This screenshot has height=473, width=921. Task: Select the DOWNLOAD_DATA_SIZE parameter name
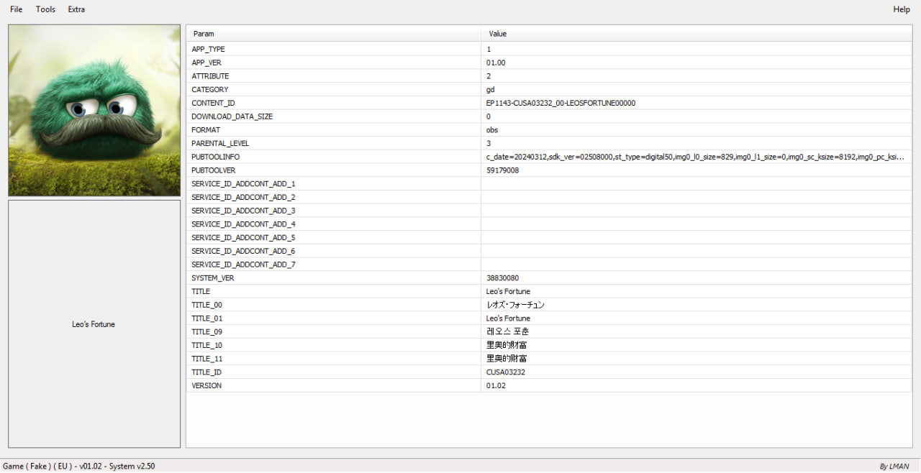pyautogui.click(x=232, y=116)
